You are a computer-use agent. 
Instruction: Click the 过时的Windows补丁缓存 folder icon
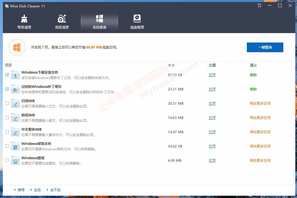pos(15,89)
